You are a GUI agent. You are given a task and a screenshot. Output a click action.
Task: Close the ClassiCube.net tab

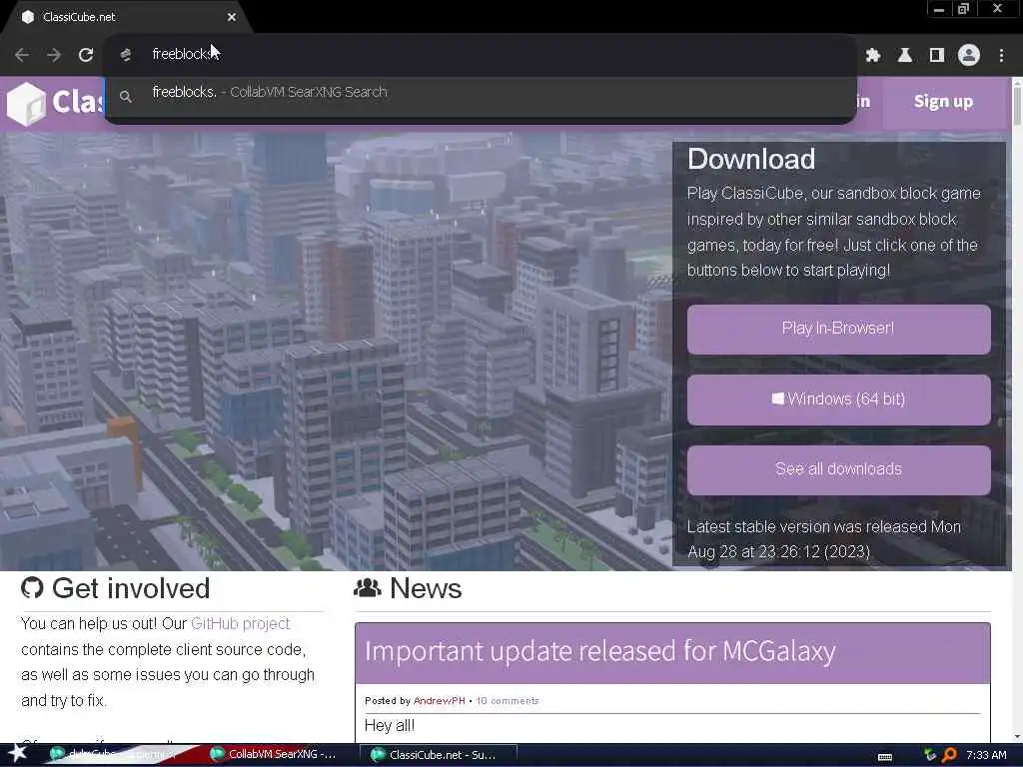click(232, 17)
